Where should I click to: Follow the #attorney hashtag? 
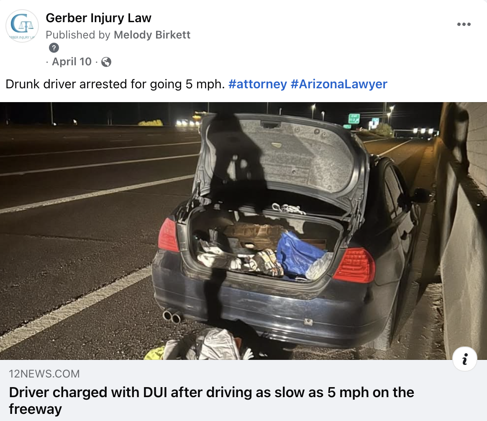pyautogui.click(x=257, y=84)
